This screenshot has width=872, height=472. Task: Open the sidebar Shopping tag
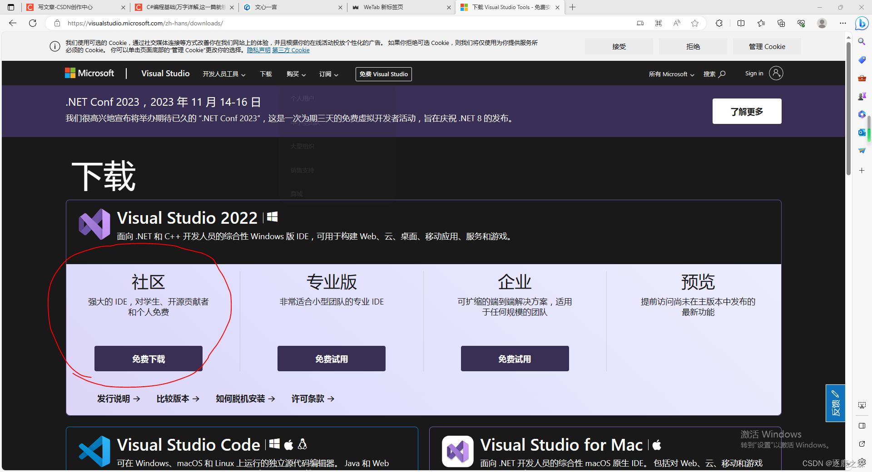[862, 60]
